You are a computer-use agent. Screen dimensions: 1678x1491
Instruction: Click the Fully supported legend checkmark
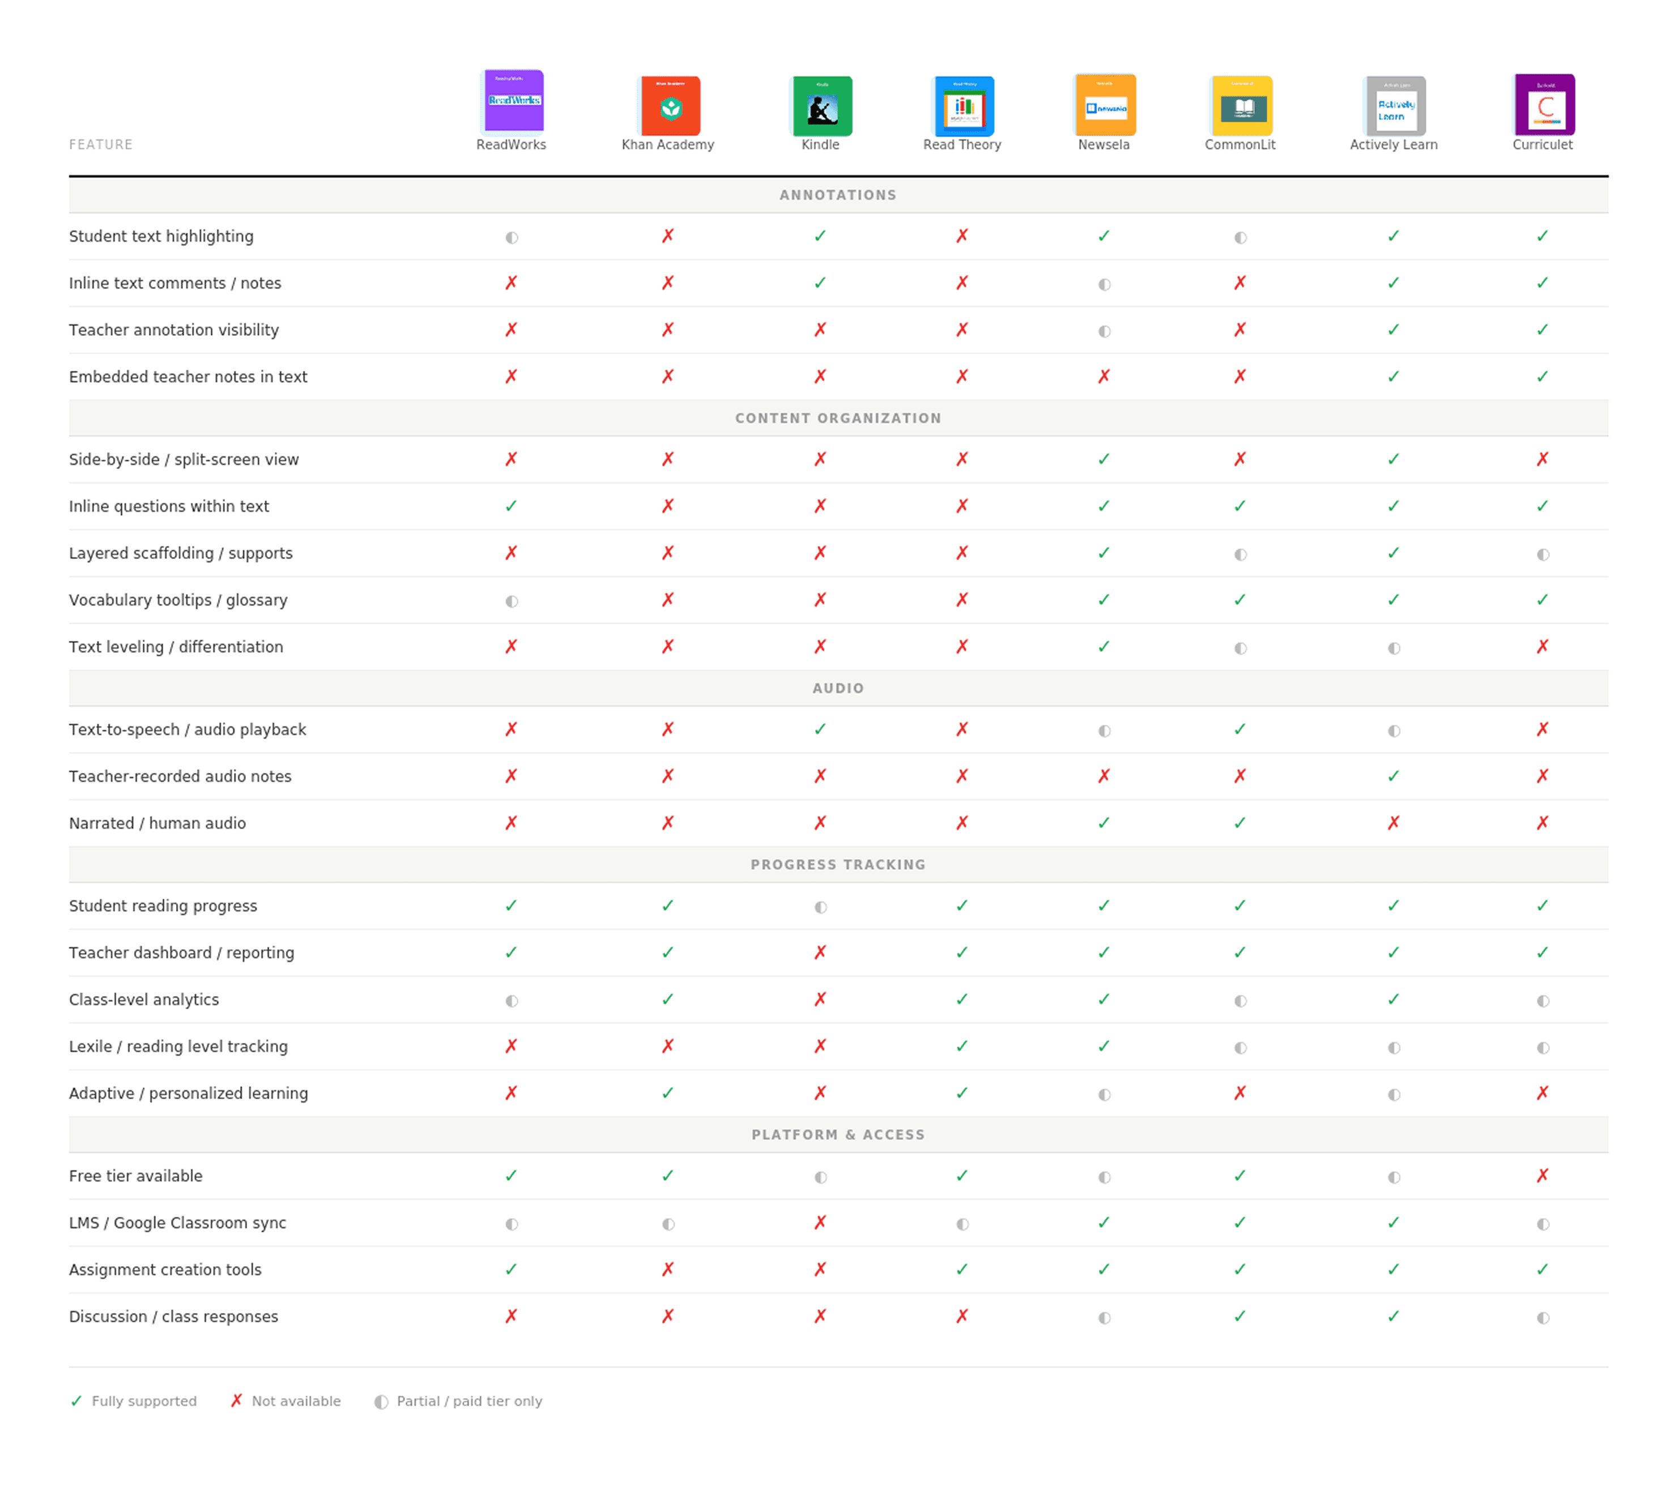click(x=76, y=1402)
